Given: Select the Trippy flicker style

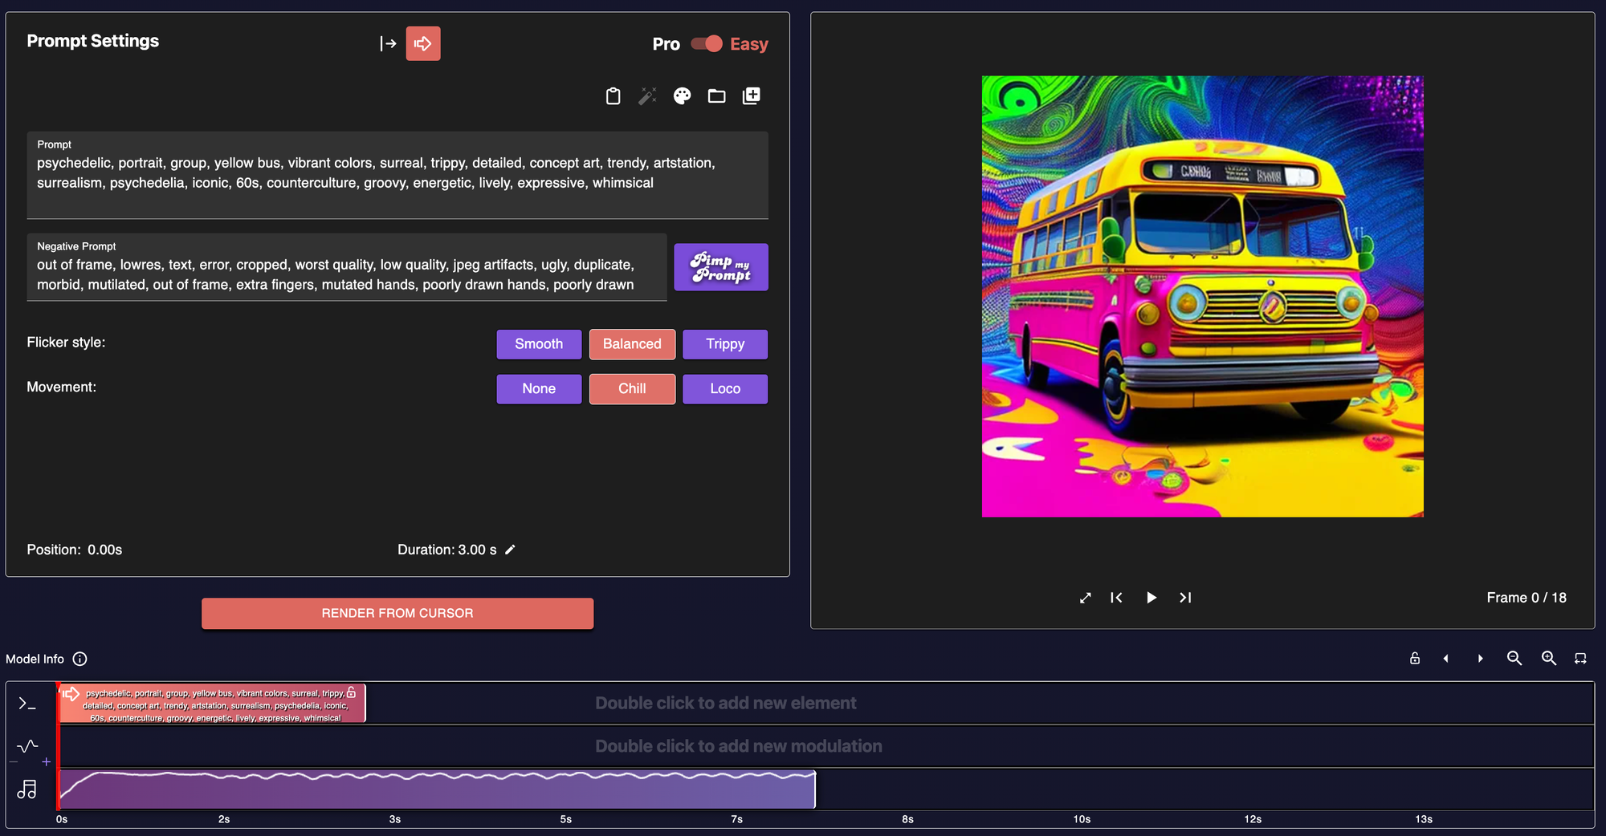Looking at the screenshot, I should click(x=724, y=344).
